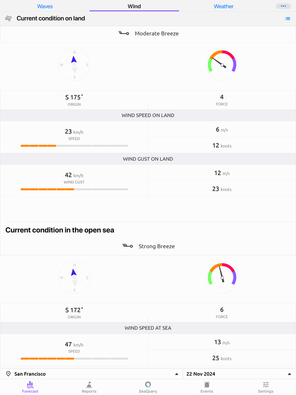Click the land wind speed bar
Image resolution: width=296 pixels, height=395 pixels.
74,146
